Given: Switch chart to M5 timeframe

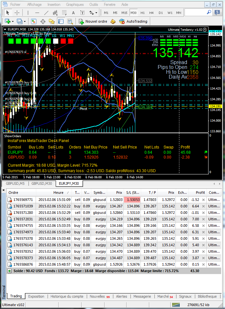Looking at the screenshot, I should point(115,13).
